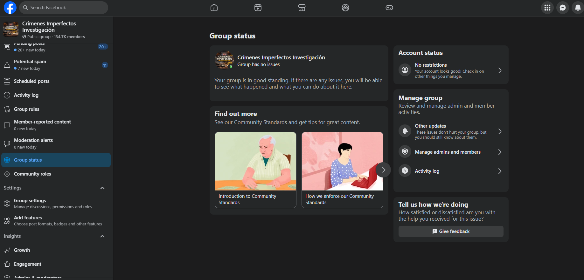
Task: Click the "20+ new today" text
Action: click(x=31, y=50)
